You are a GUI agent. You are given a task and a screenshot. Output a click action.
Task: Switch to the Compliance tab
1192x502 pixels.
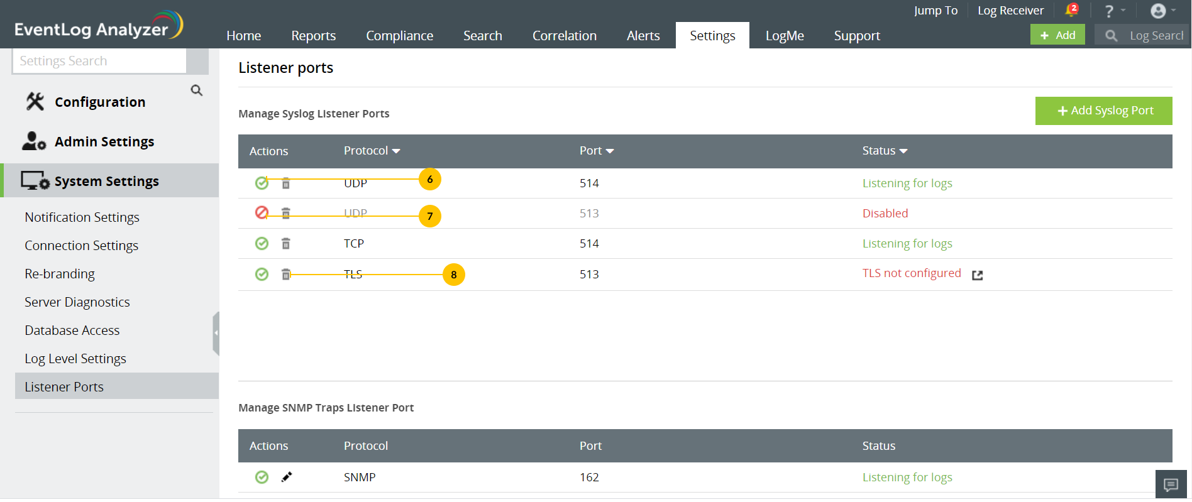(x=399, y=36)
